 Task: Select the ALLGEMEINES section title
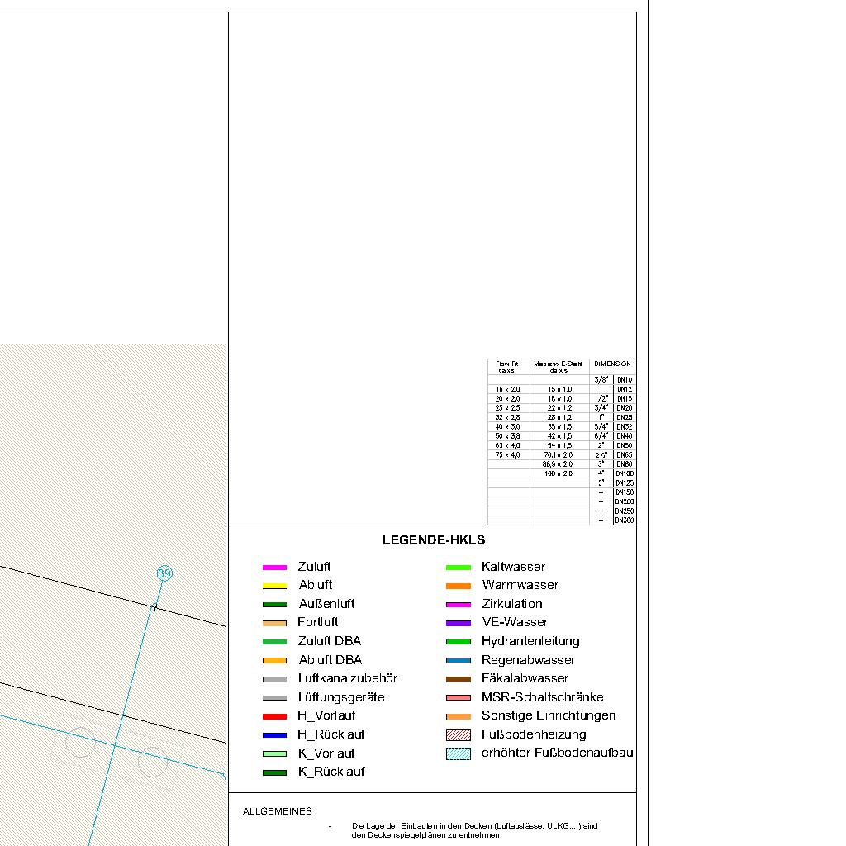point(277,811)
